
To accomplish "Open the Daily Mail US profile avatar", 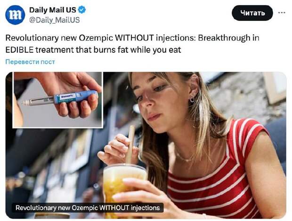I will [x=15, y=15].
